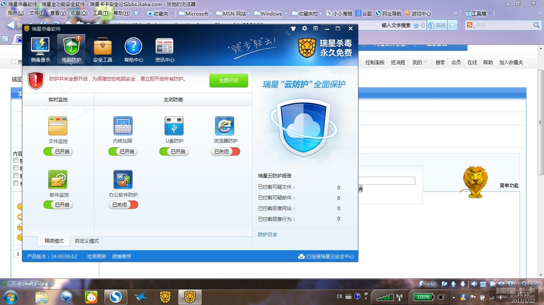
Task: Click the 100% zoom control in browser status bar
Action: click(531, 284)
